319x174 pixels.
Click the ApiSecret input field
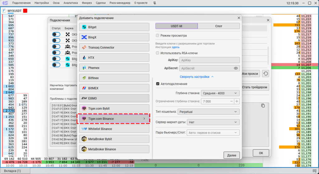coord(209,68)
